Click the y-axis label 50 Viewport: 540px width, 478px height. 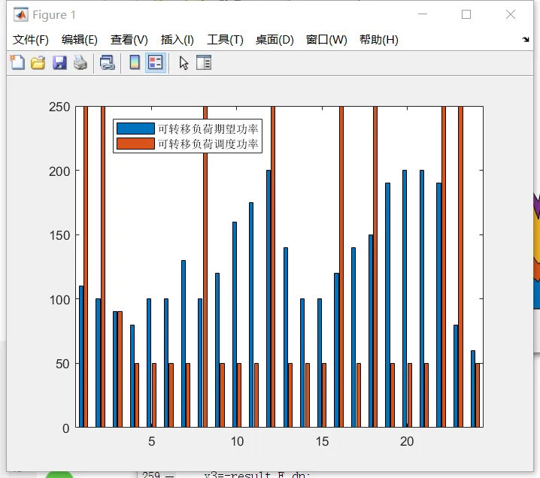click(x=62, y=364)
